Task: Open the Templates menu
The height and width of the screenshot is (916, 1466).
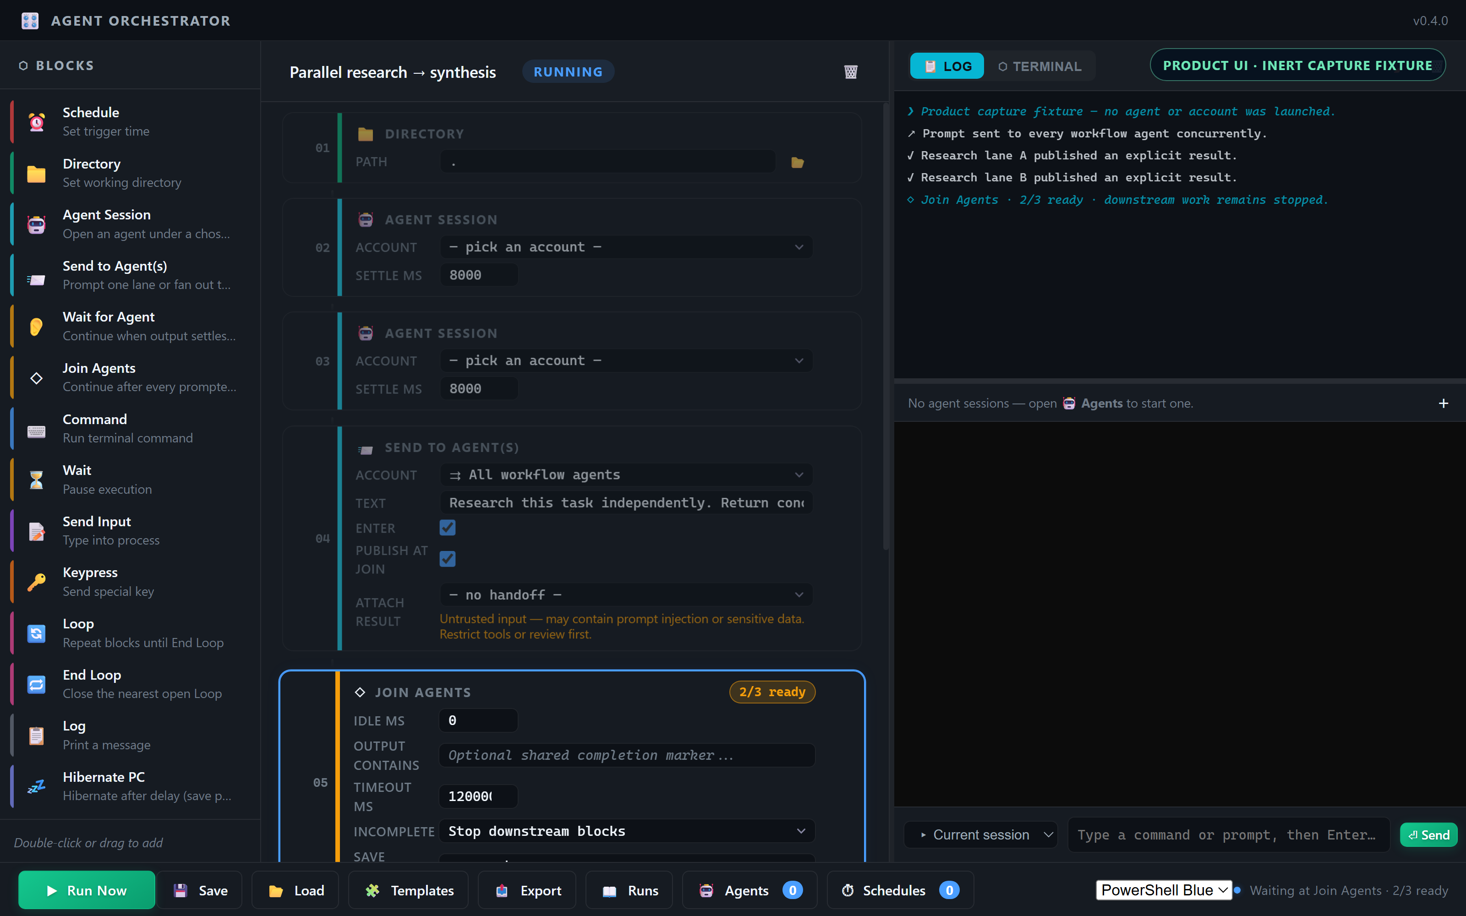Action: (408, 890)
